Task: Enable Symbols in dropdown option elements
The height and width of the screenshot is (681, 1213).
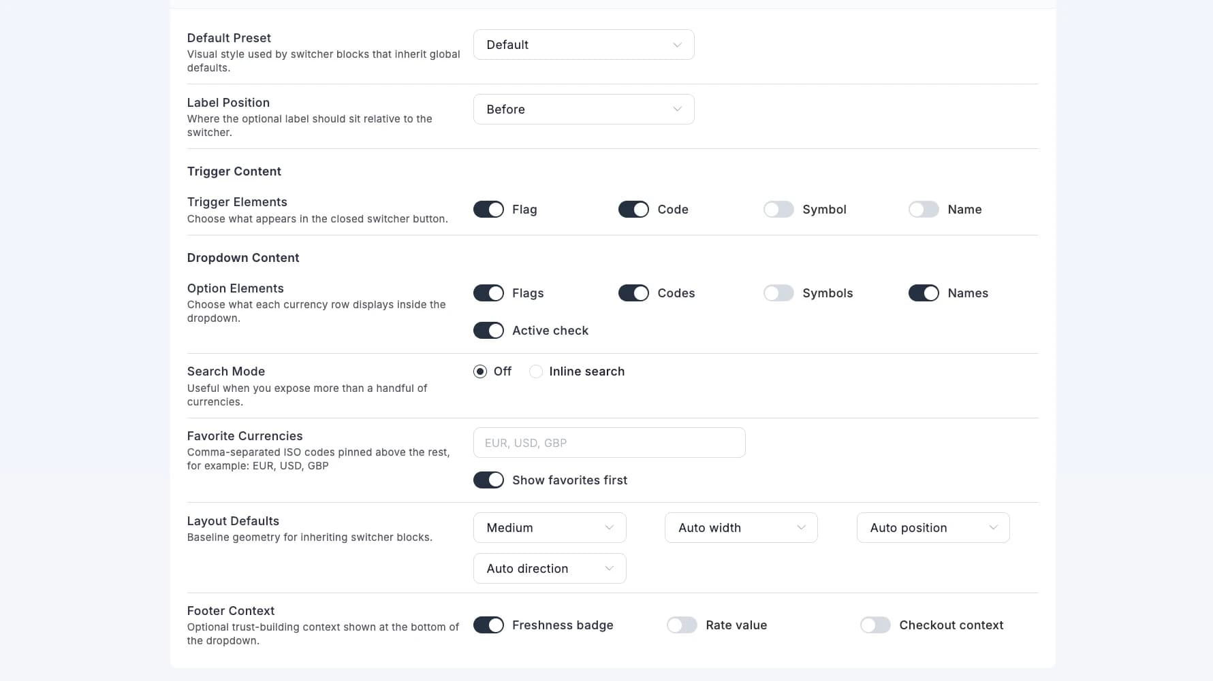Action: click(x=778, y=293)
